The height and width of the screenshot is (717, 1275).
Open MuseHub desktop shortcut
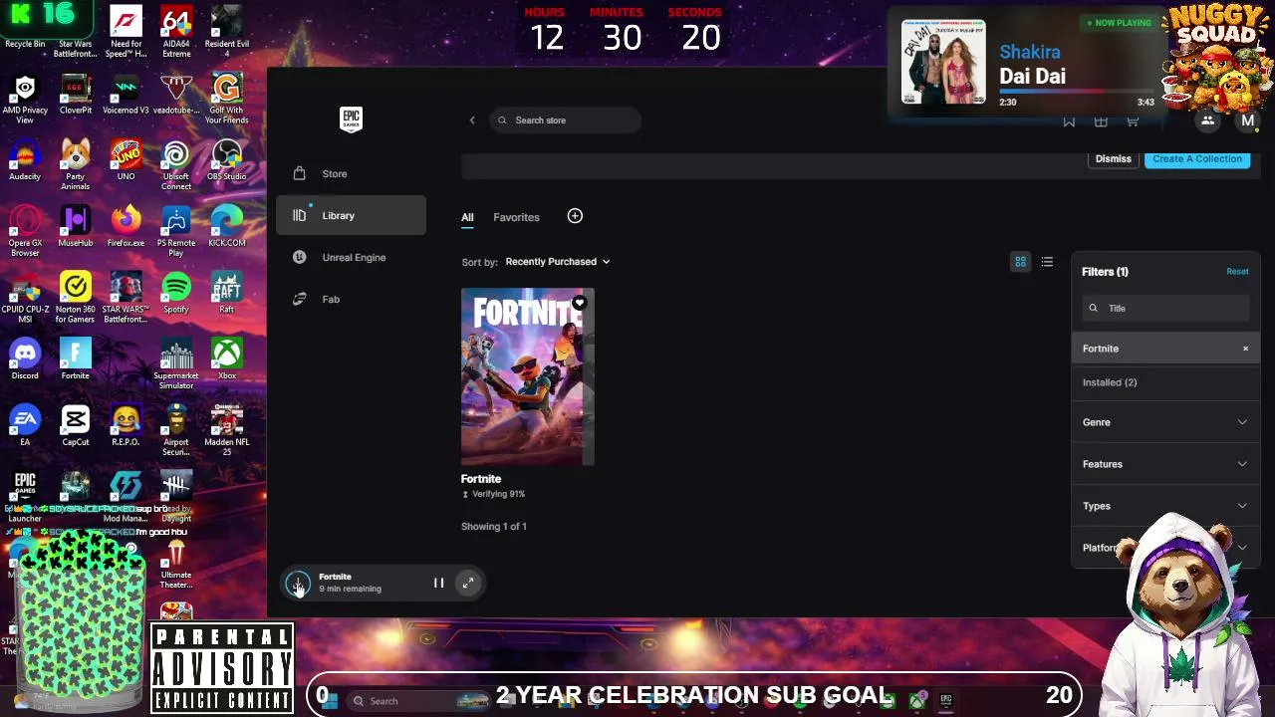(x=76, y=228)
